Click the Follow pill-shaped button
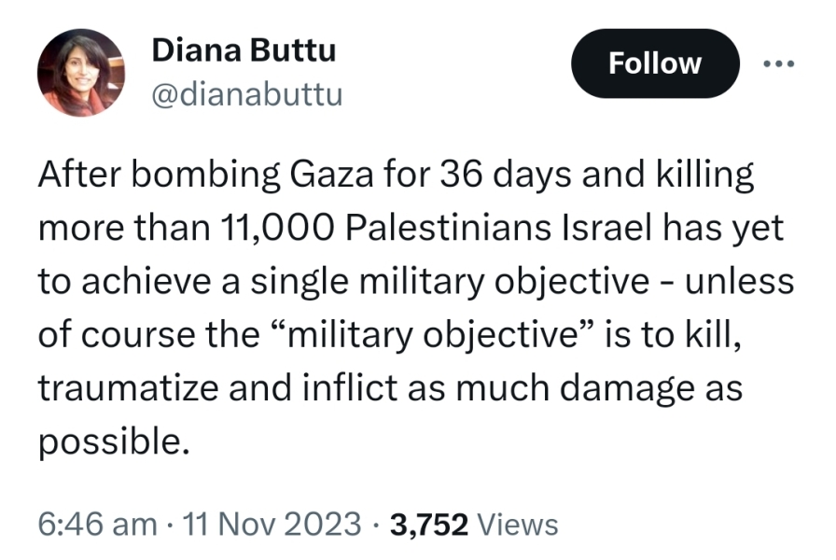This screenshot has height=560, width=836. [655, 63]
